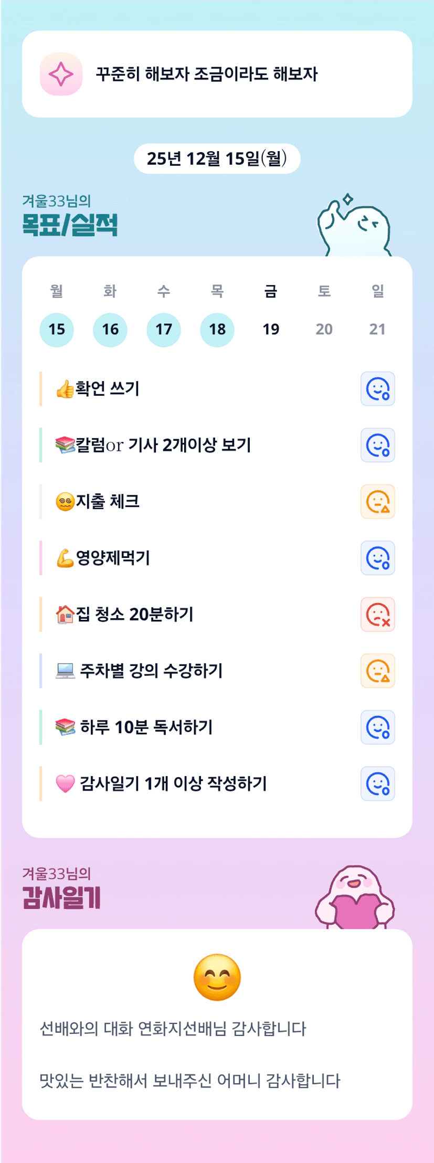Select Tuesday the 16th in week row

[110, 330]
